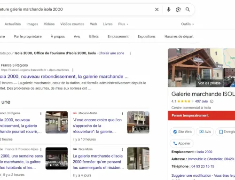This screenshot has height=180, width=235.
Task: Click the Avis button in the knowledge panel
Action: [205, 132]
